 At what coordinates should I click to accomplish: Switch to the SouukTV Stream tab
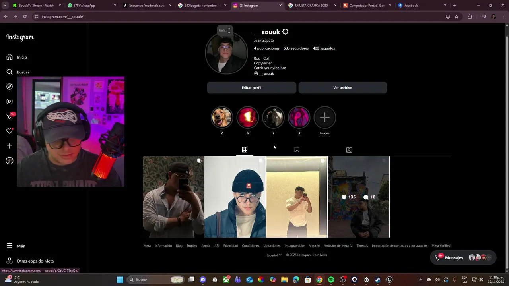(x=37, y=6)
